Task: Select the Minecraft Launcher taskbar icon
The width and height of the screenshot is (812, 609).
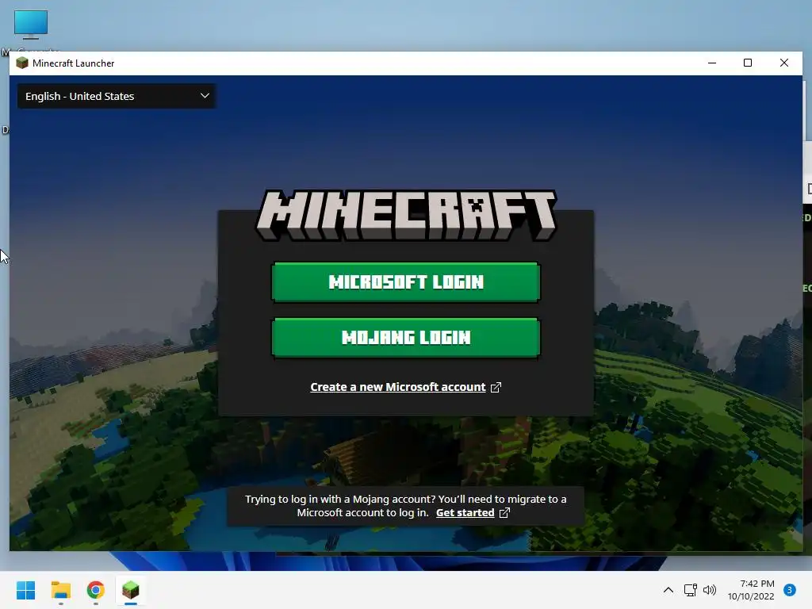Action: (131, 590)
